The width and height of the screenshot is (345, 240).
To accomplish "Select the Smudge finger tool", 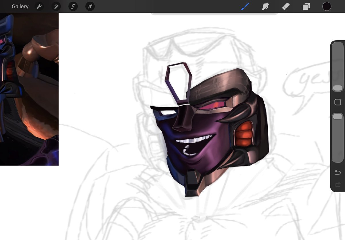I will pos(265,6).
